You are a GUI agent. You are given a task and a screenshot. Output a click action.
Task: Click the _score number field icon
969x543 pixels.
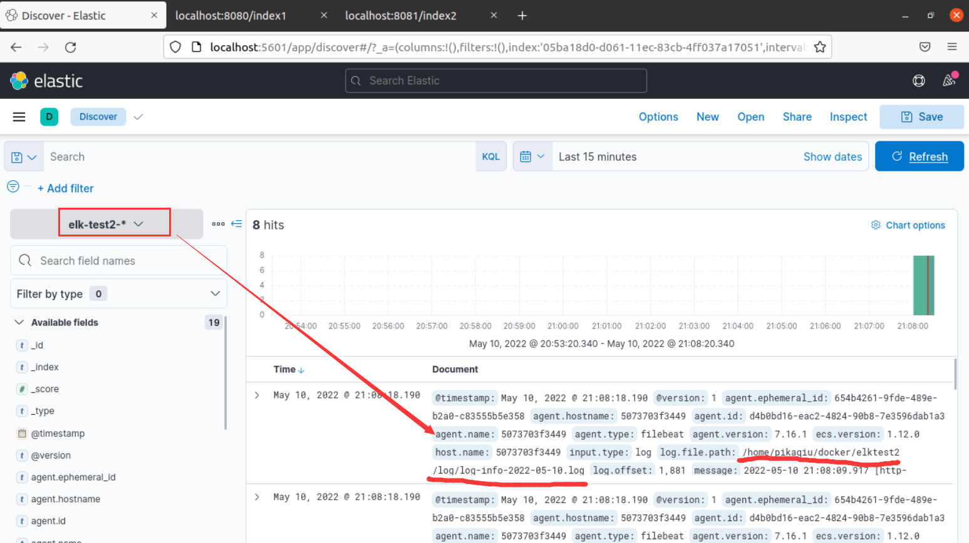[22, 389]
